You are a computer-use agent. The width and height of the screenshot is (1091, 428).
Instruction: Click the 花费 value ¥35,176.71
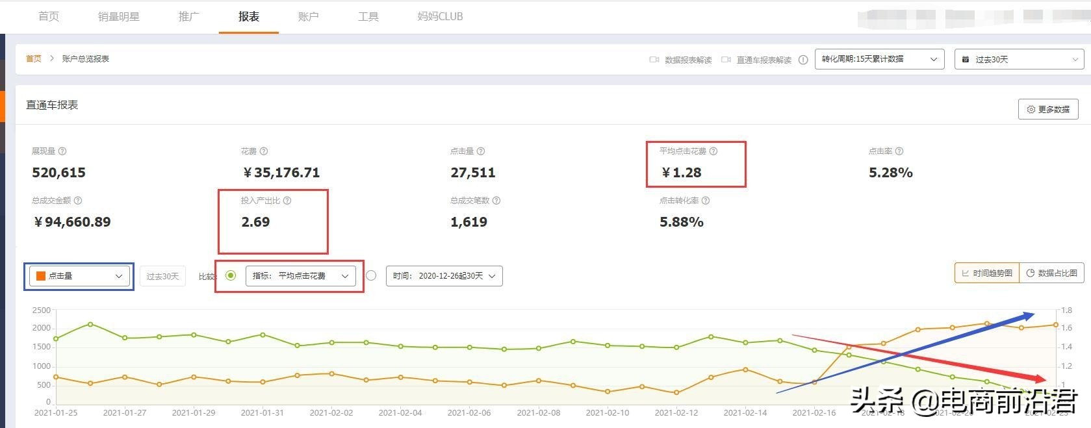pos(281,173)
